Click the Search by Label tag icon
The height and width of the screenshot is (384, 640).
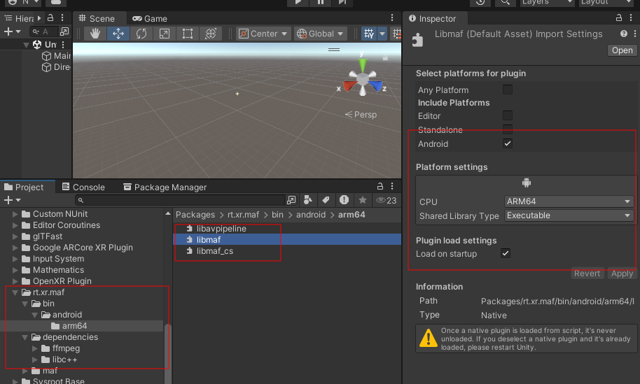(326, 200)
